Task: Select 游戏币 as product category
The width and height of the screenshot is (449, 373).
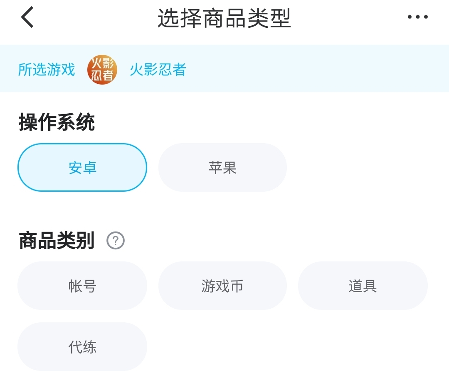Action: 222,286
